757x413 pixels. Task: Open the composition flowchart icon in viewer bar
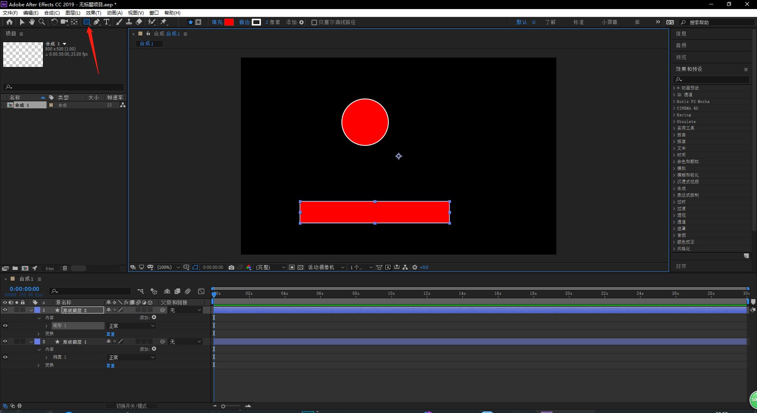(x=405, y=267)
